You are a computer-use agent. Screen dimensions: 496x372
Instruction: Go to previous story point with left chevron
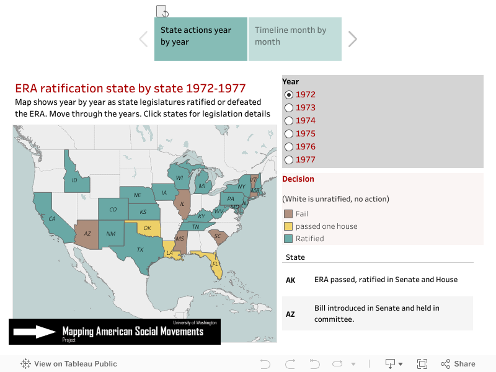(143, 39)
